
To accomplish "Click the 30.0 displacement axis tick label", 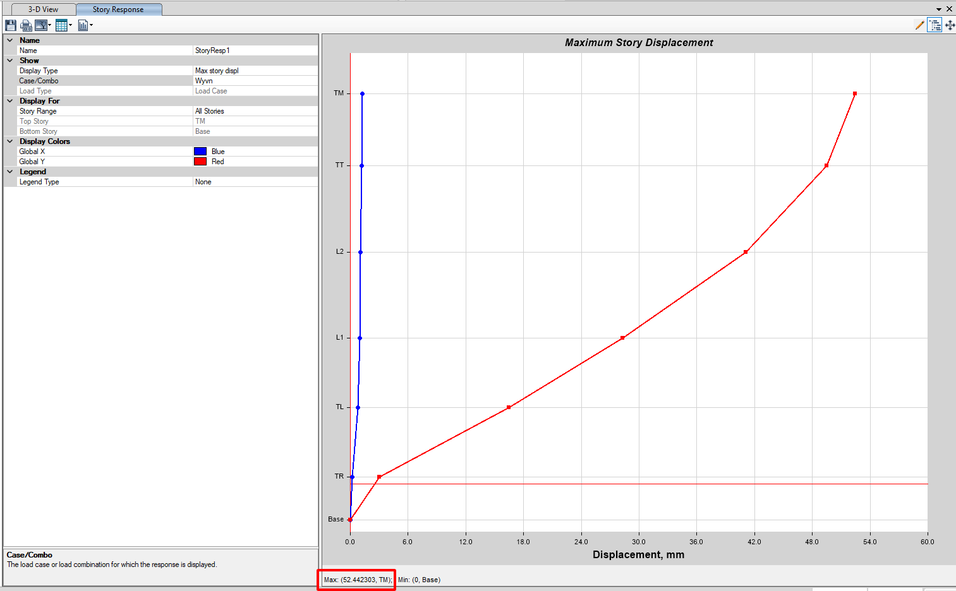I will point(639,542).
